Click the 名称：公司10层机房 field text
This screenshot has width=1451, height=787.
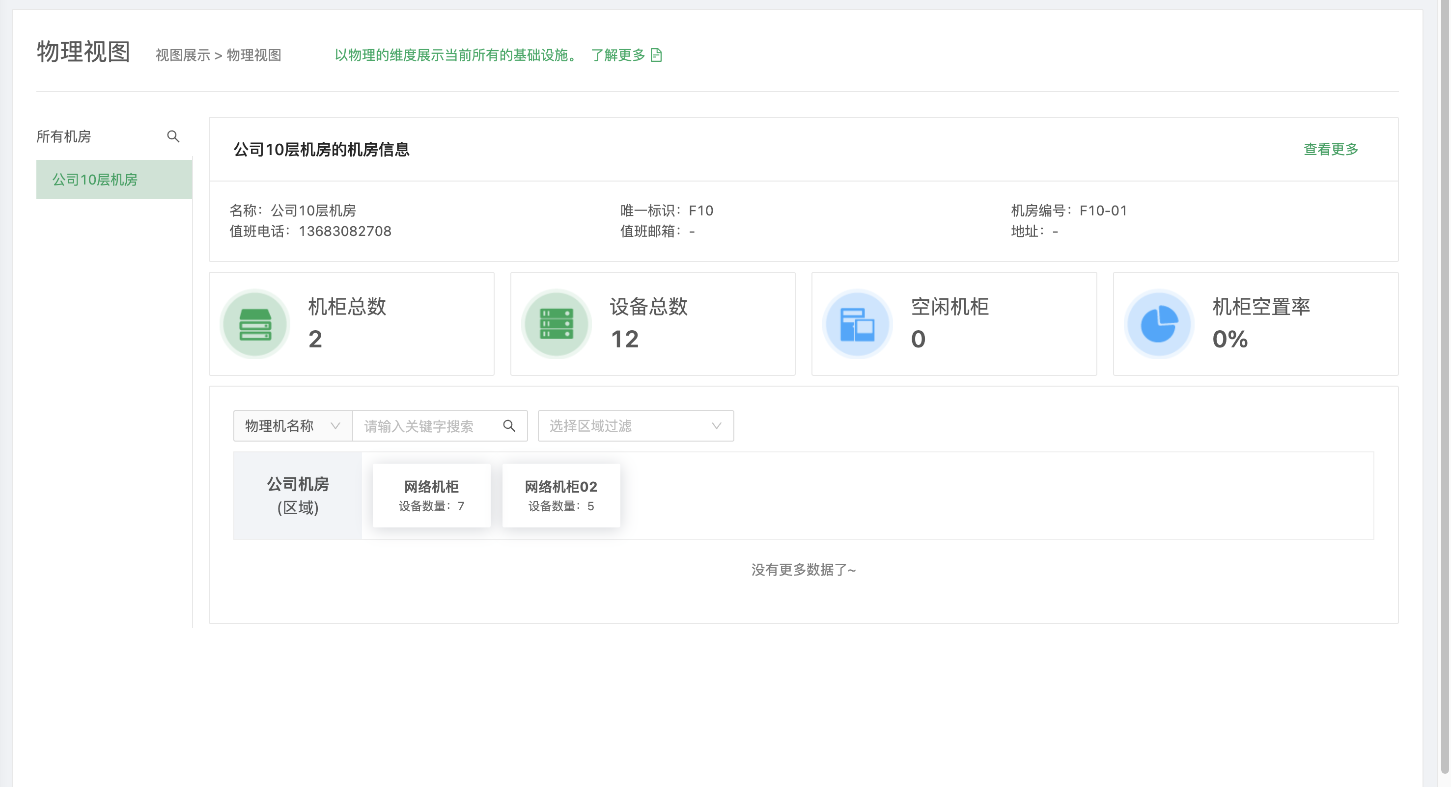(x=292, y=210)
